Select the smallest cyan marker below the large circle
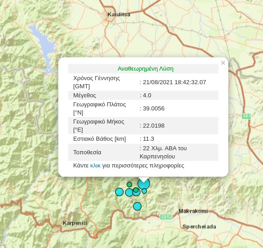 click(144, 191)
